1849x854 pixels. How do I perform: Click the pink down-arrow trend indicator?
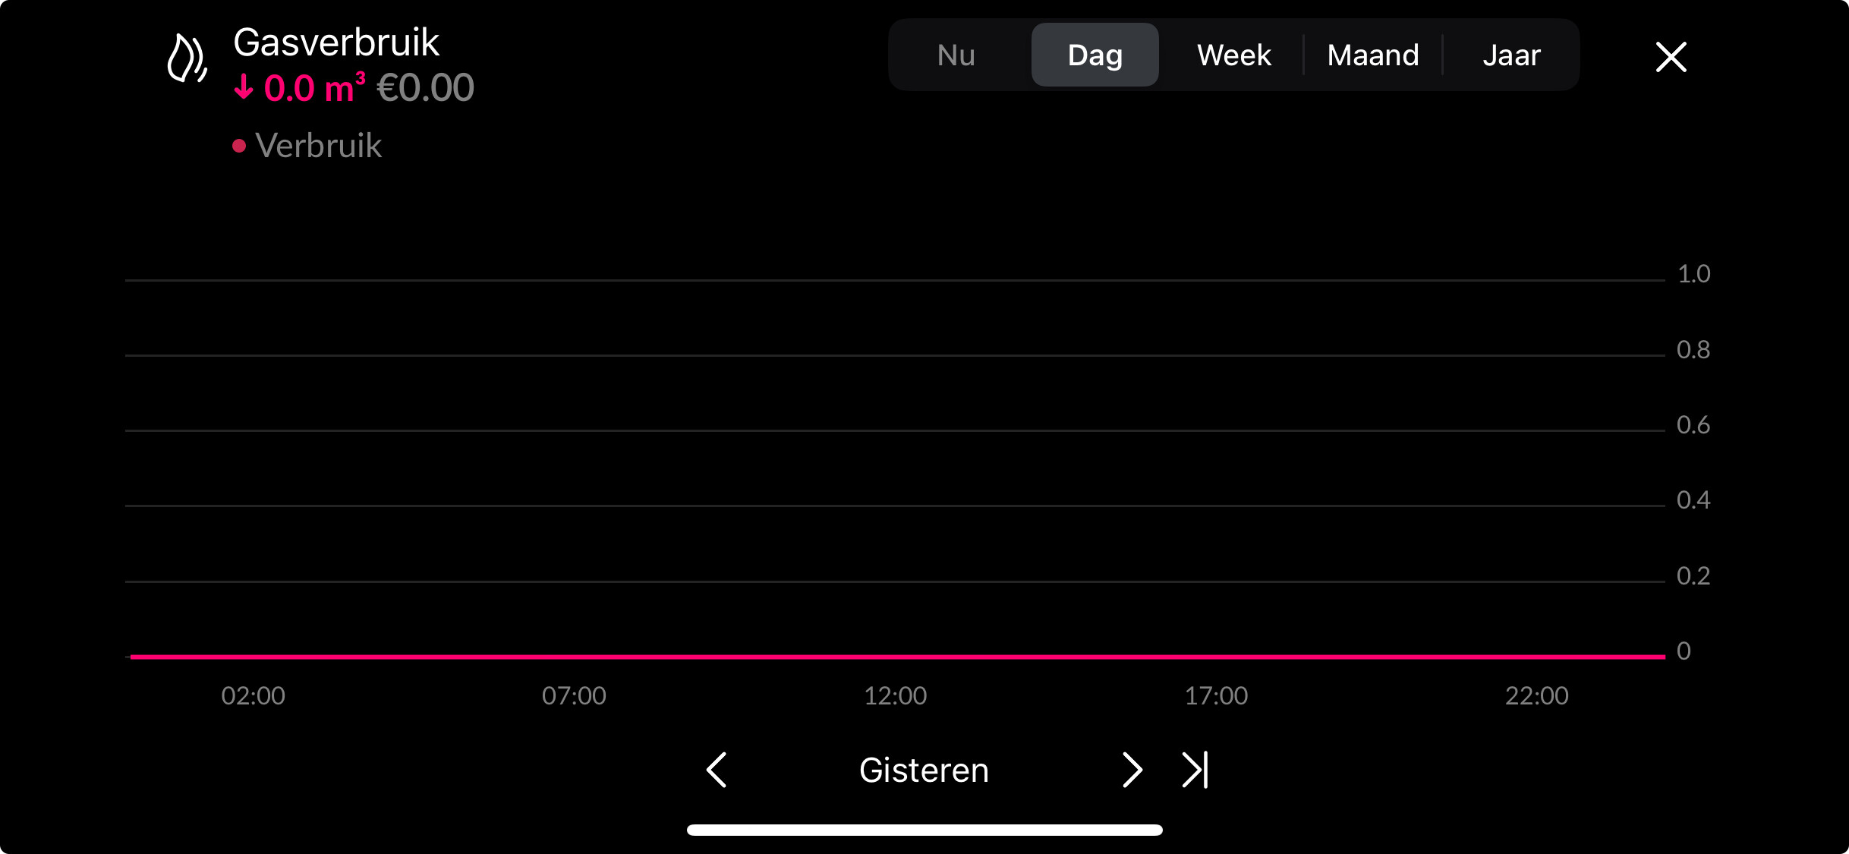pyautogui.click(x=244, y=87)
